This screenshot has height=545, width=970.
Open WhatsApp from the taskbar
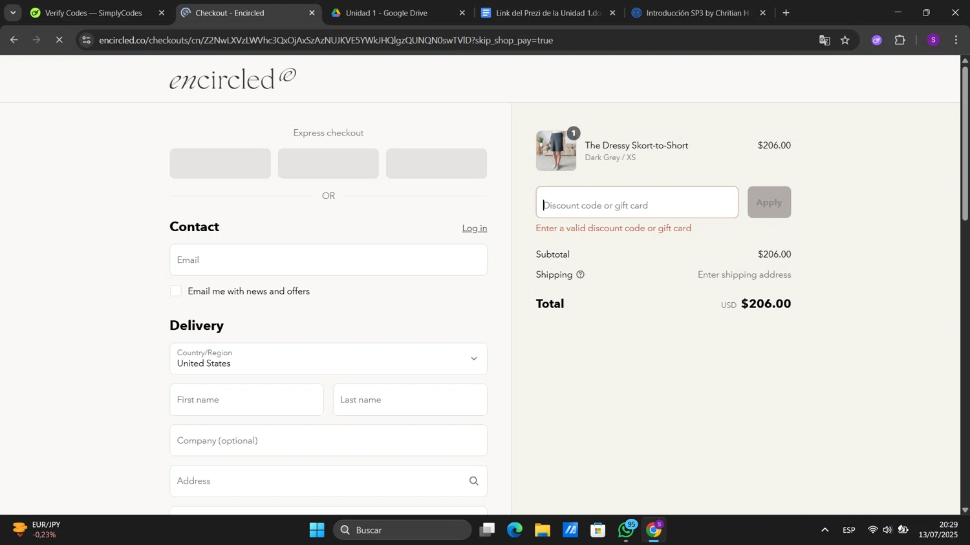[626, 530]
